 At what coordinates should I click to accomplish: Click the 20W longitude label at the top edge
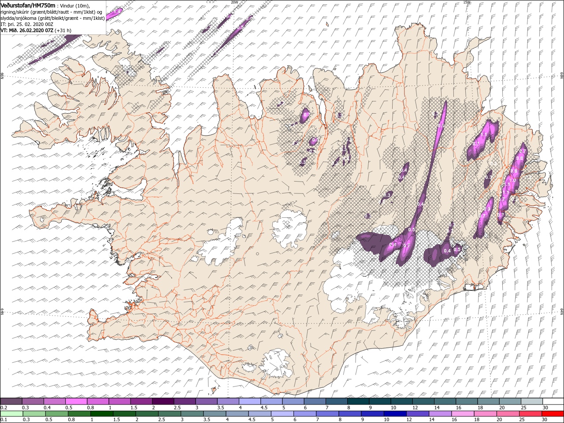[x=234, y=2]
